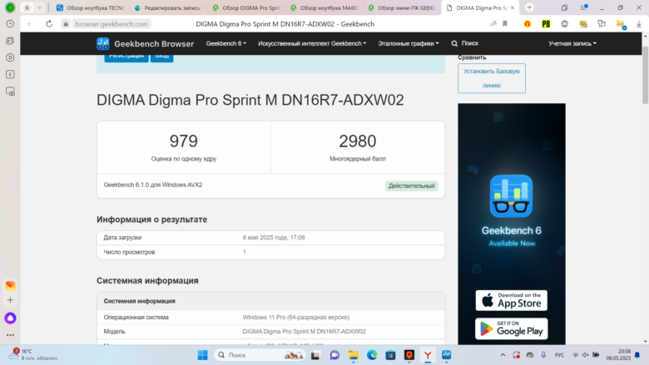Open the screenshot tool icon in sidebar
Screen dimensions: 649x365
(10, 91)
